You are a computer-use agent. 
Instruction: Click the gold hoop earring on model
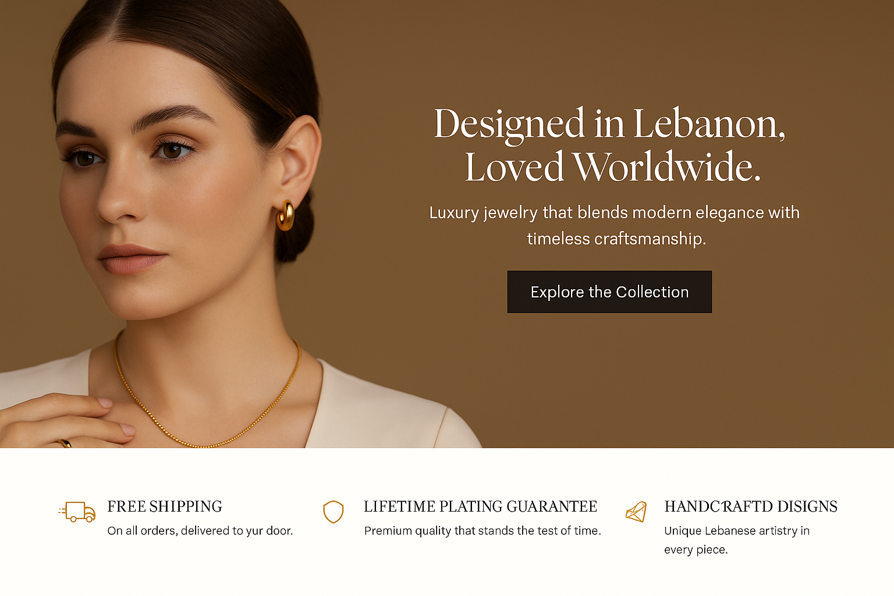(285, 215)
